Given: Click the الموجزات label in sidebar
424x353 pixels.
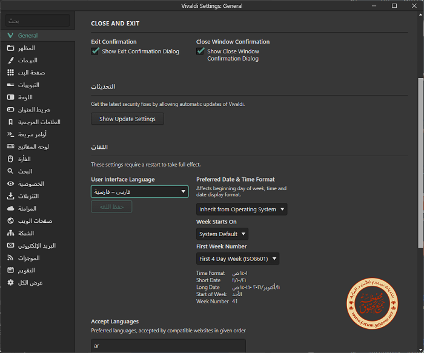Looking at the screenshot, I should pos(29,258).
